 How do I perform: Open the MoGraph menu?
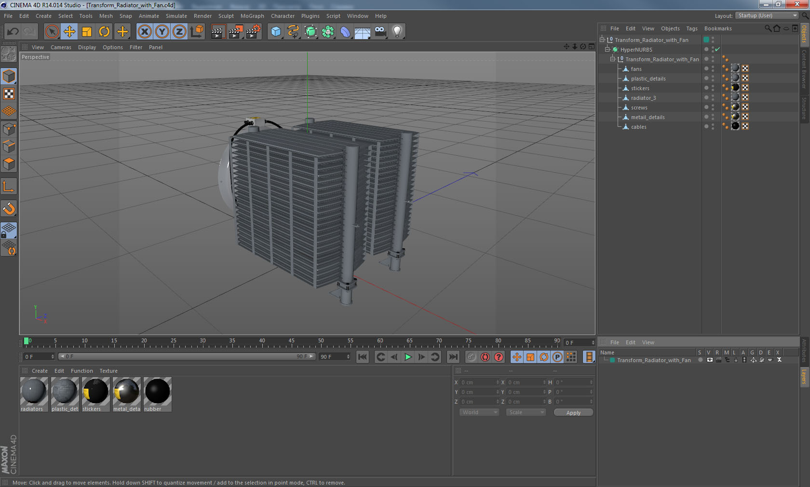pyautogui.click(x=252, y=16)
